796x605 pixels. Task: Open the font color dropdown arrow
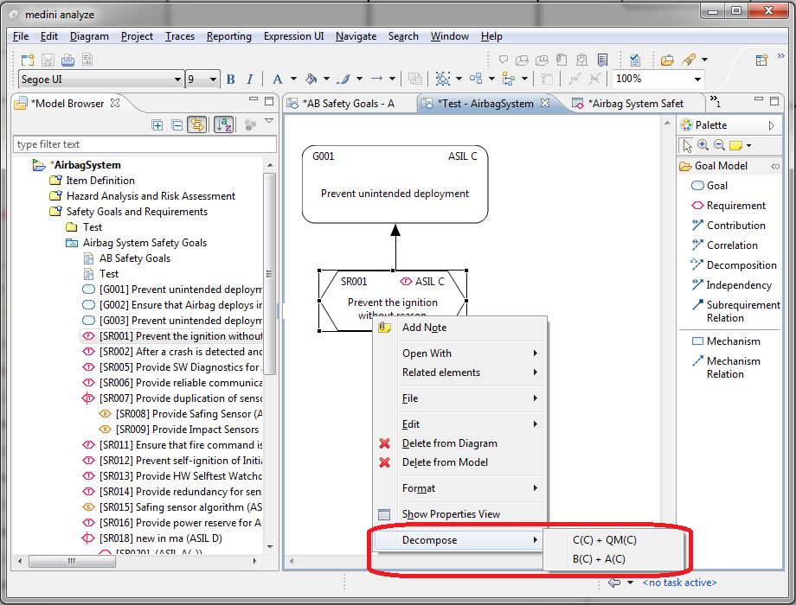(293, 80)
